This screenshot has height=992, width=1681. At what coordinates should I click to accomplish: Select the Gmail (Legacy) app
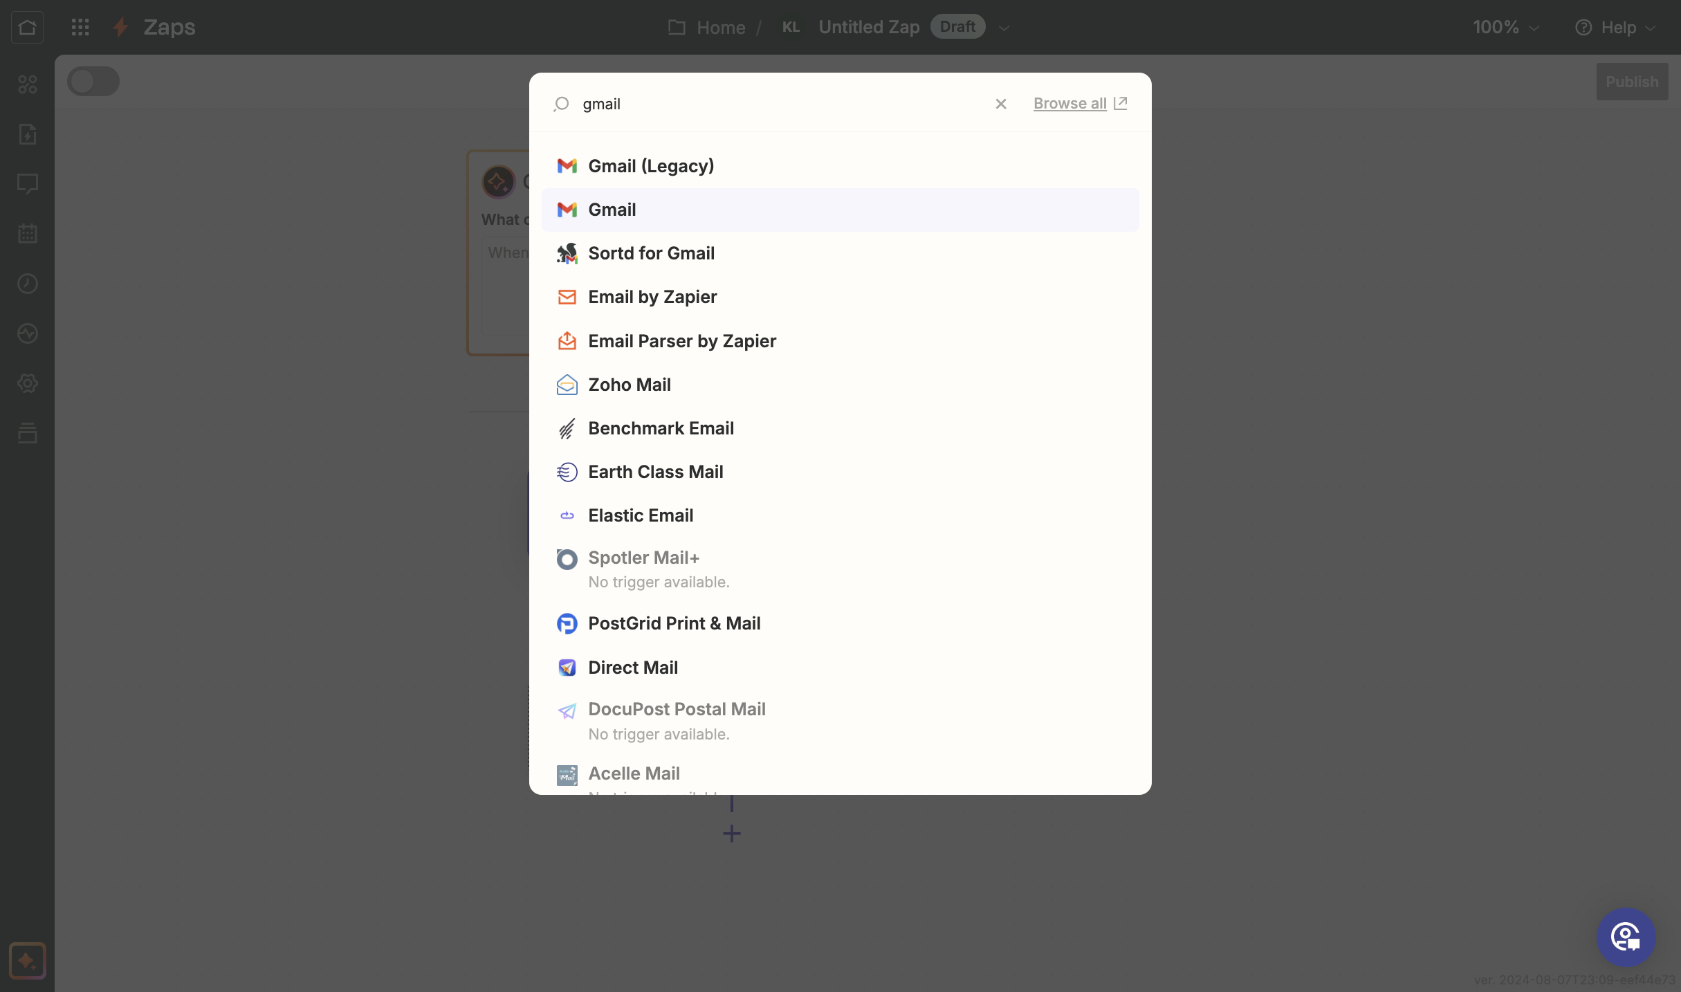point(840,166)
